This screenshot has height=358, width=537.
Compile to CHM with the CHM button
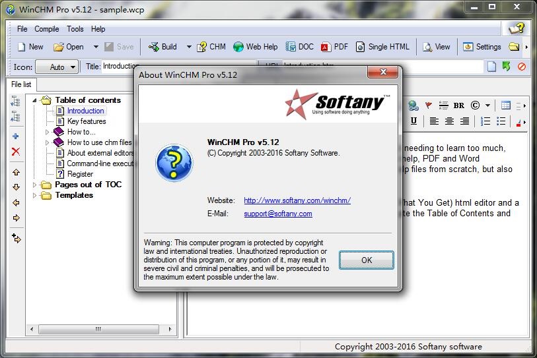click(x=211, y=47)
